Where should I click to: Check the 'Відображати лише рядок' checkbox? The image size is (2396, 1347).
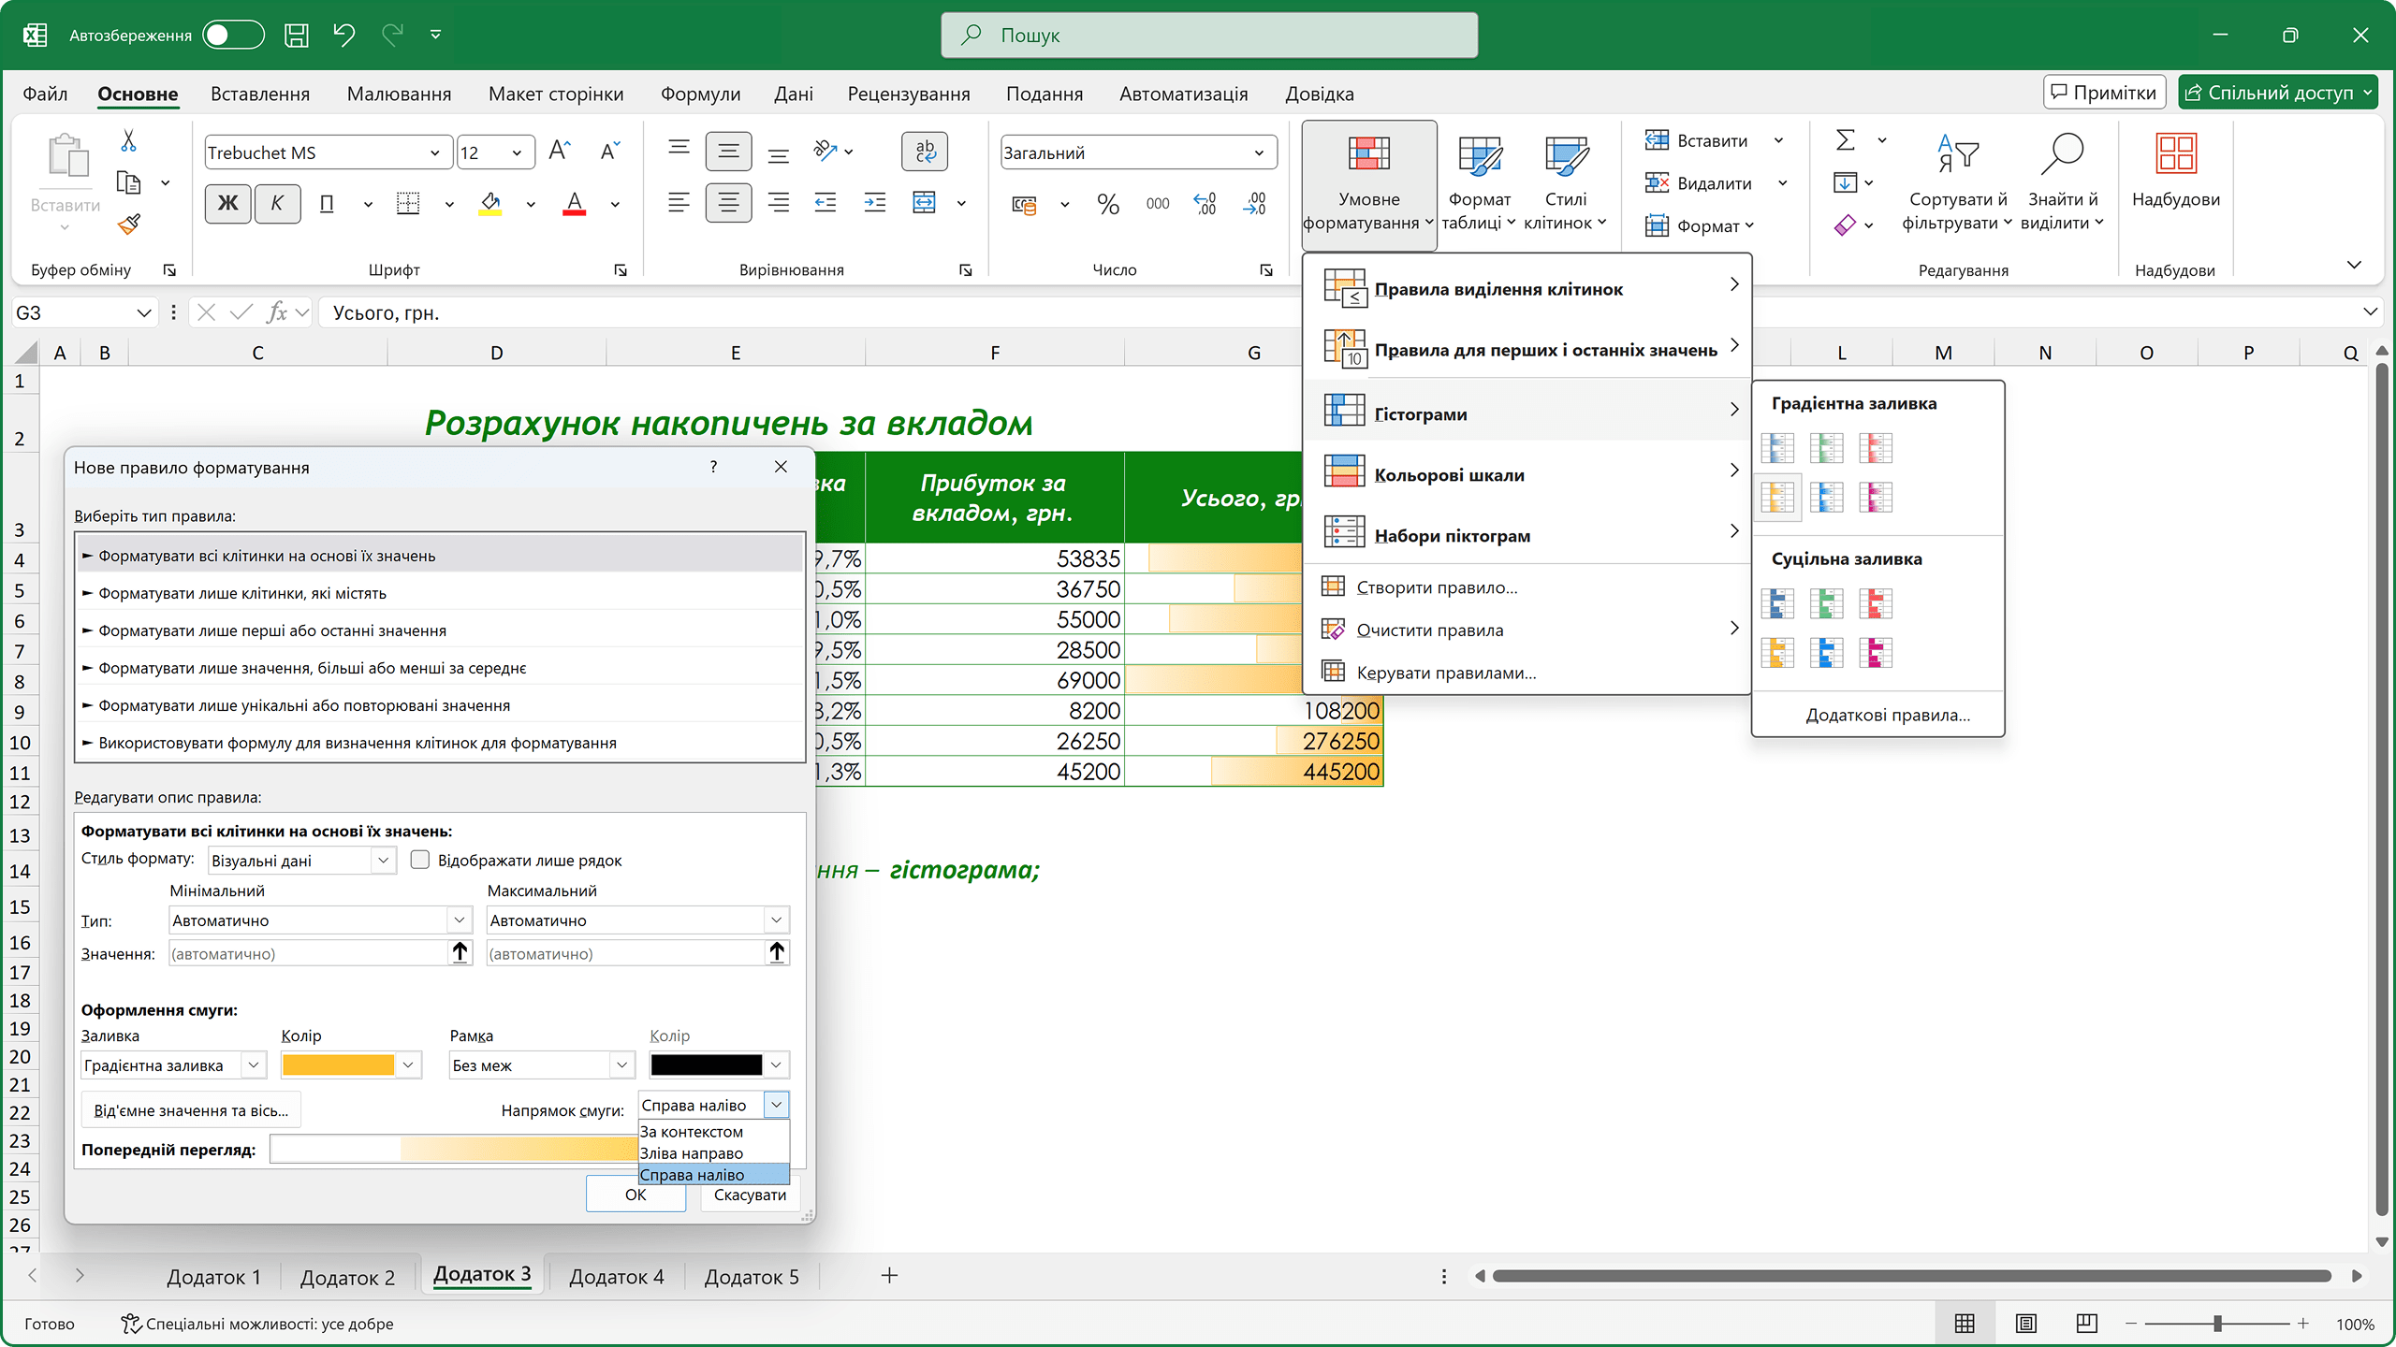(420, 860)
